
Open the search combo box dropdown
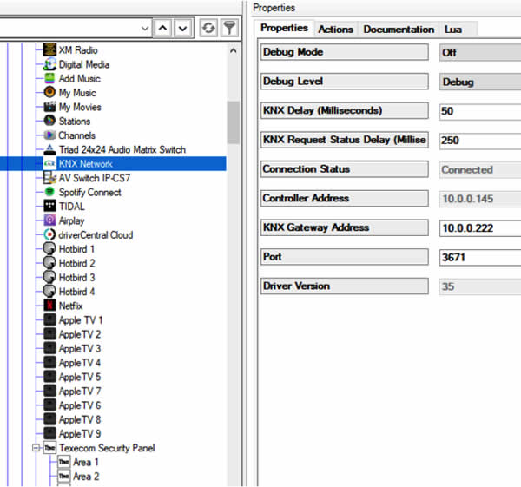(145, 29)
